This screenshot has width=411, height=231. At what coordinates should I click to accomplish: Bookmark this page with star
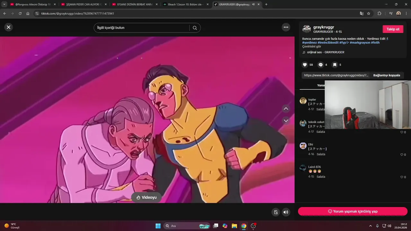click(x=369, y=13)
